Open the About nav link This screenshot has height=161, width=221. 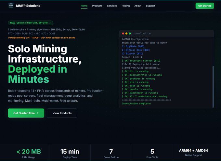[138, 6]
